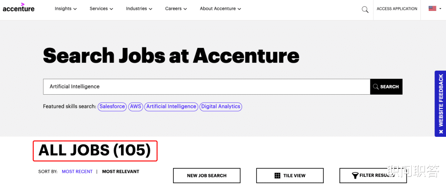Select the Salesforce featured skill tag
Screen dimensions: 446x186
(x=112, y=107)
